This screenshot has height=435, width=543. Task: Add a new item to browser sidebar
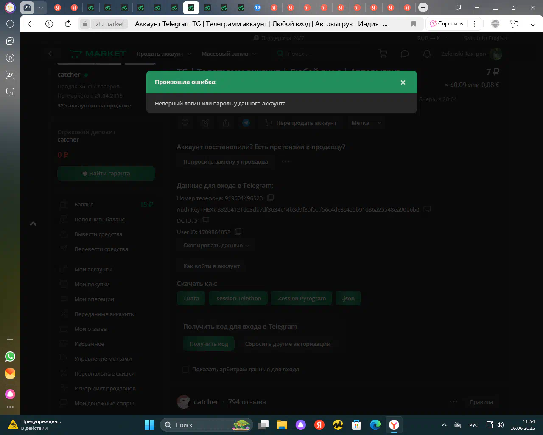10,339
